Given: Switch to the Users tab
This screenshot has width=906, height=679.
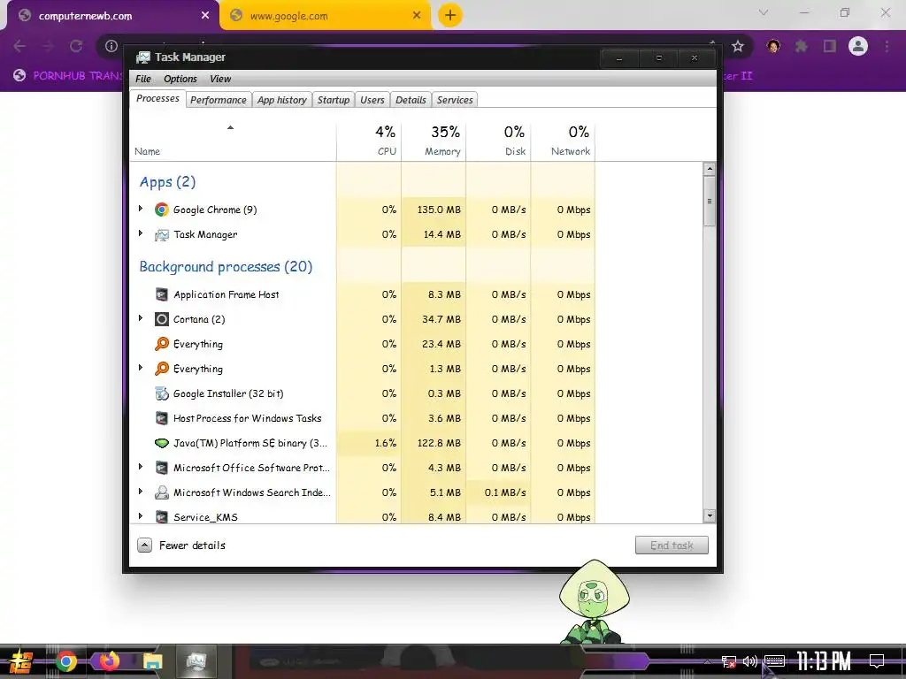Looking at the screenshot, I should tap(372, 100).
